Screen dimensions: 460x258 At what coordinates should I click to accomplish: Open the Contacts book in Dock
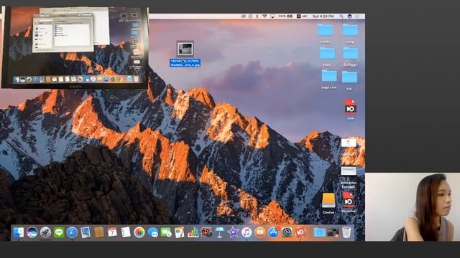tap(99, 232)
